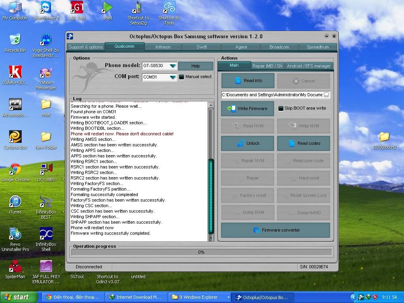Open Shortcut to Setool2g icon
Viewport: 404px width, 303px height.
[x=138, y=13]
